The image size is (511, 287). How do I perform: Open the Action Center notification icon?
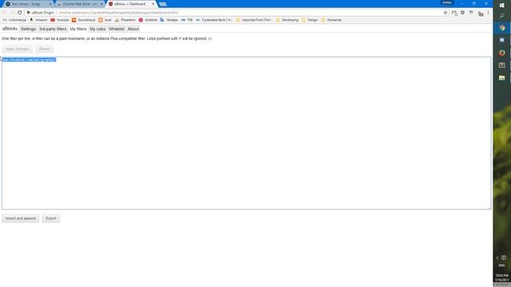coord(504,258)
